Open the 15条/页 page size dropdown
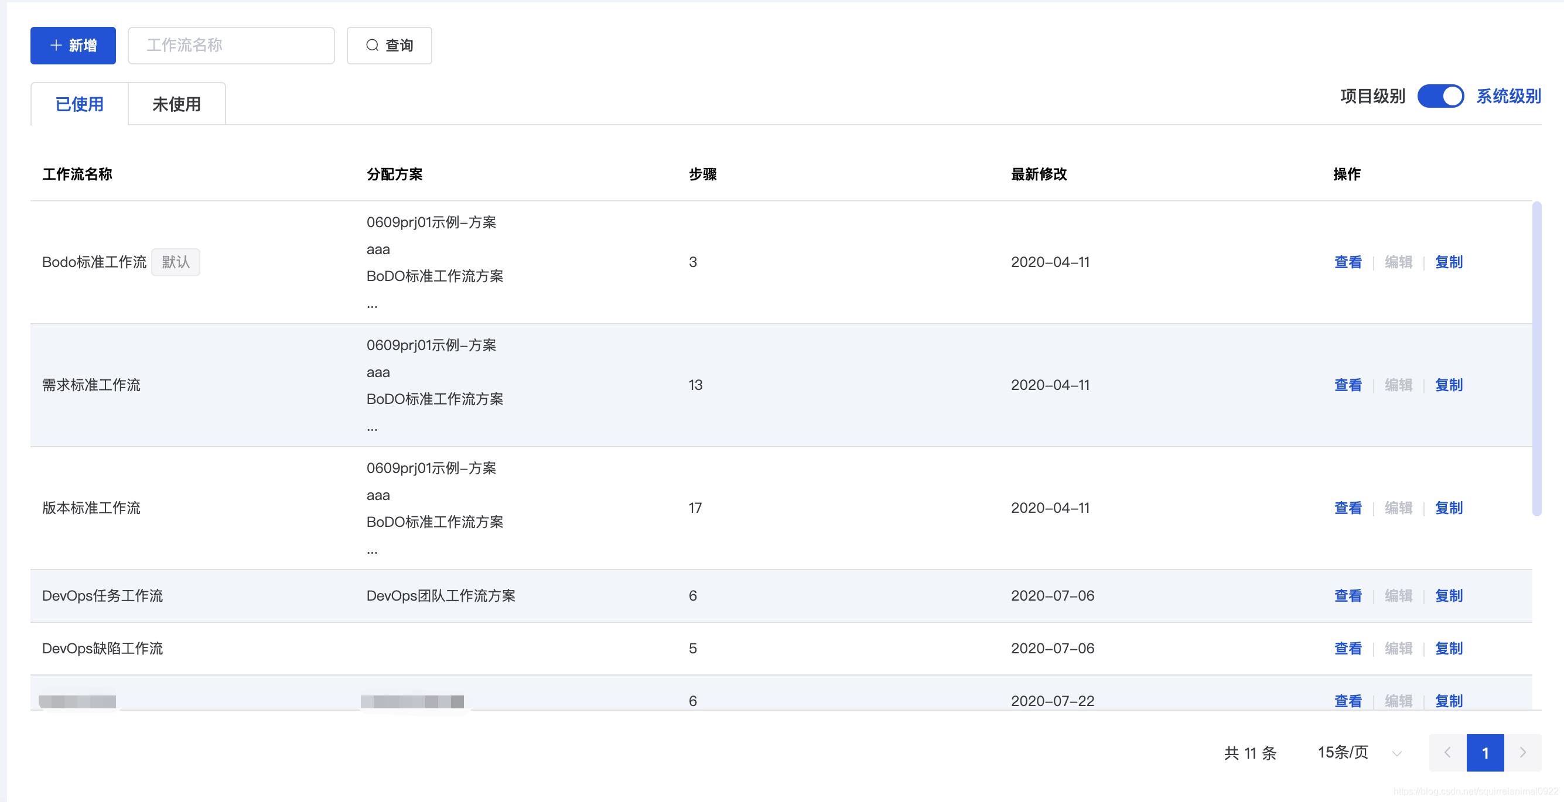Image resolution: width=1564 pixels, height=802 pixels. pyautogui.click(x=1360, y=753)
